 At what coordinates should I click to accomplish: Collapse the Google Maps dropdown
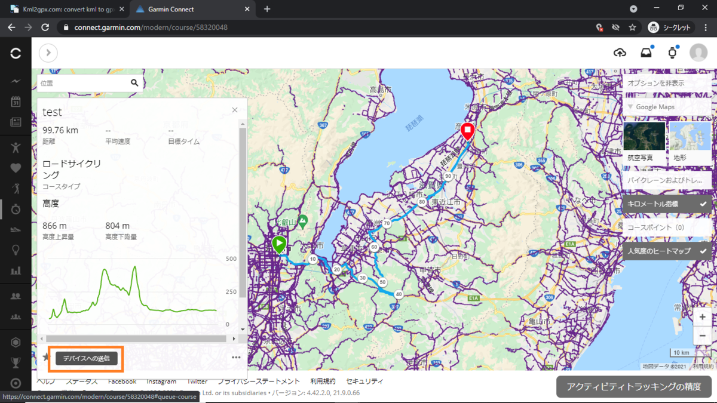coord(667,107)
